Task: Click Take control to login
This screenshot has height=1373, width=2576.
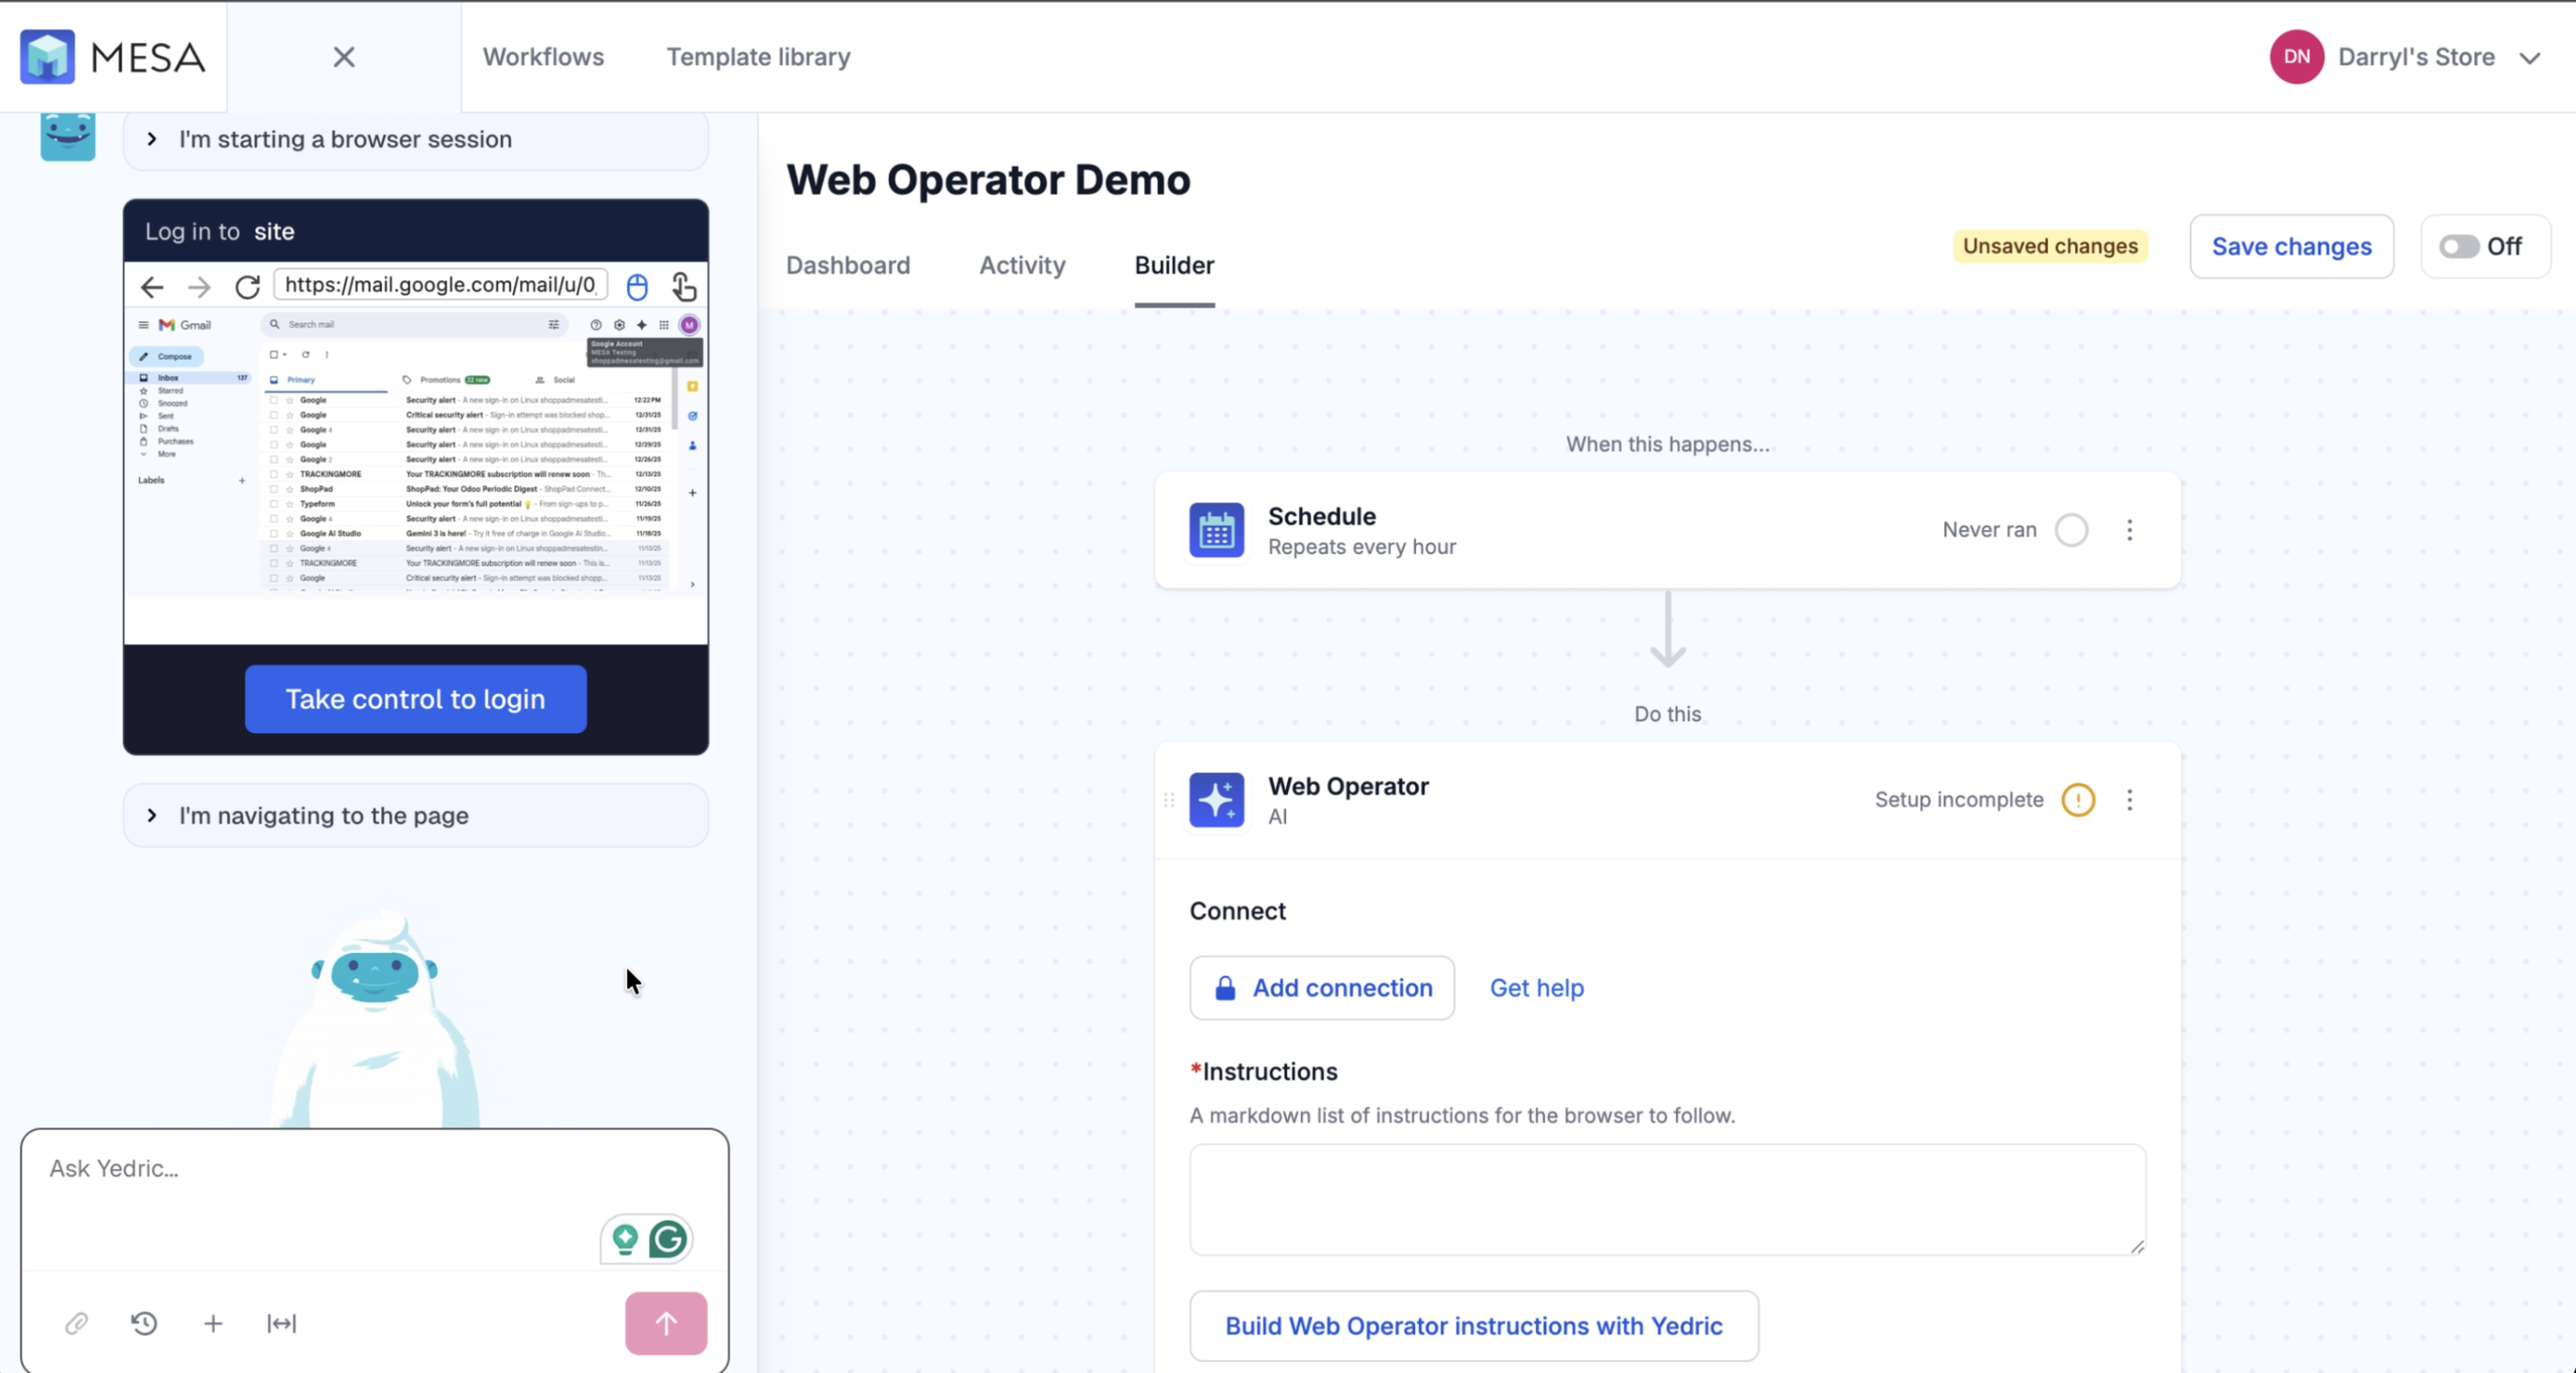Action: [416, 699]
